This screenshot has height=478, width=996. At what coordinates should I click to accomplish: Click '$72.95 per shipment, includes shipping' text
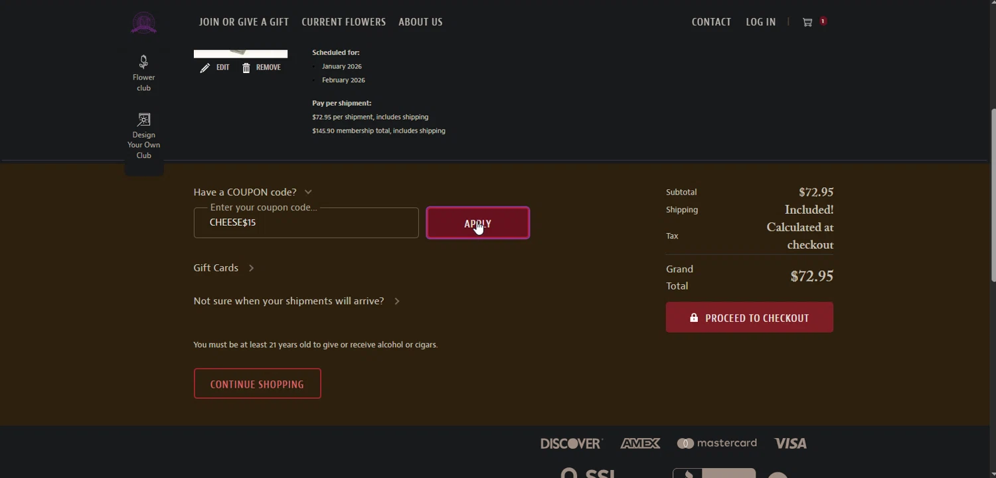371,117
